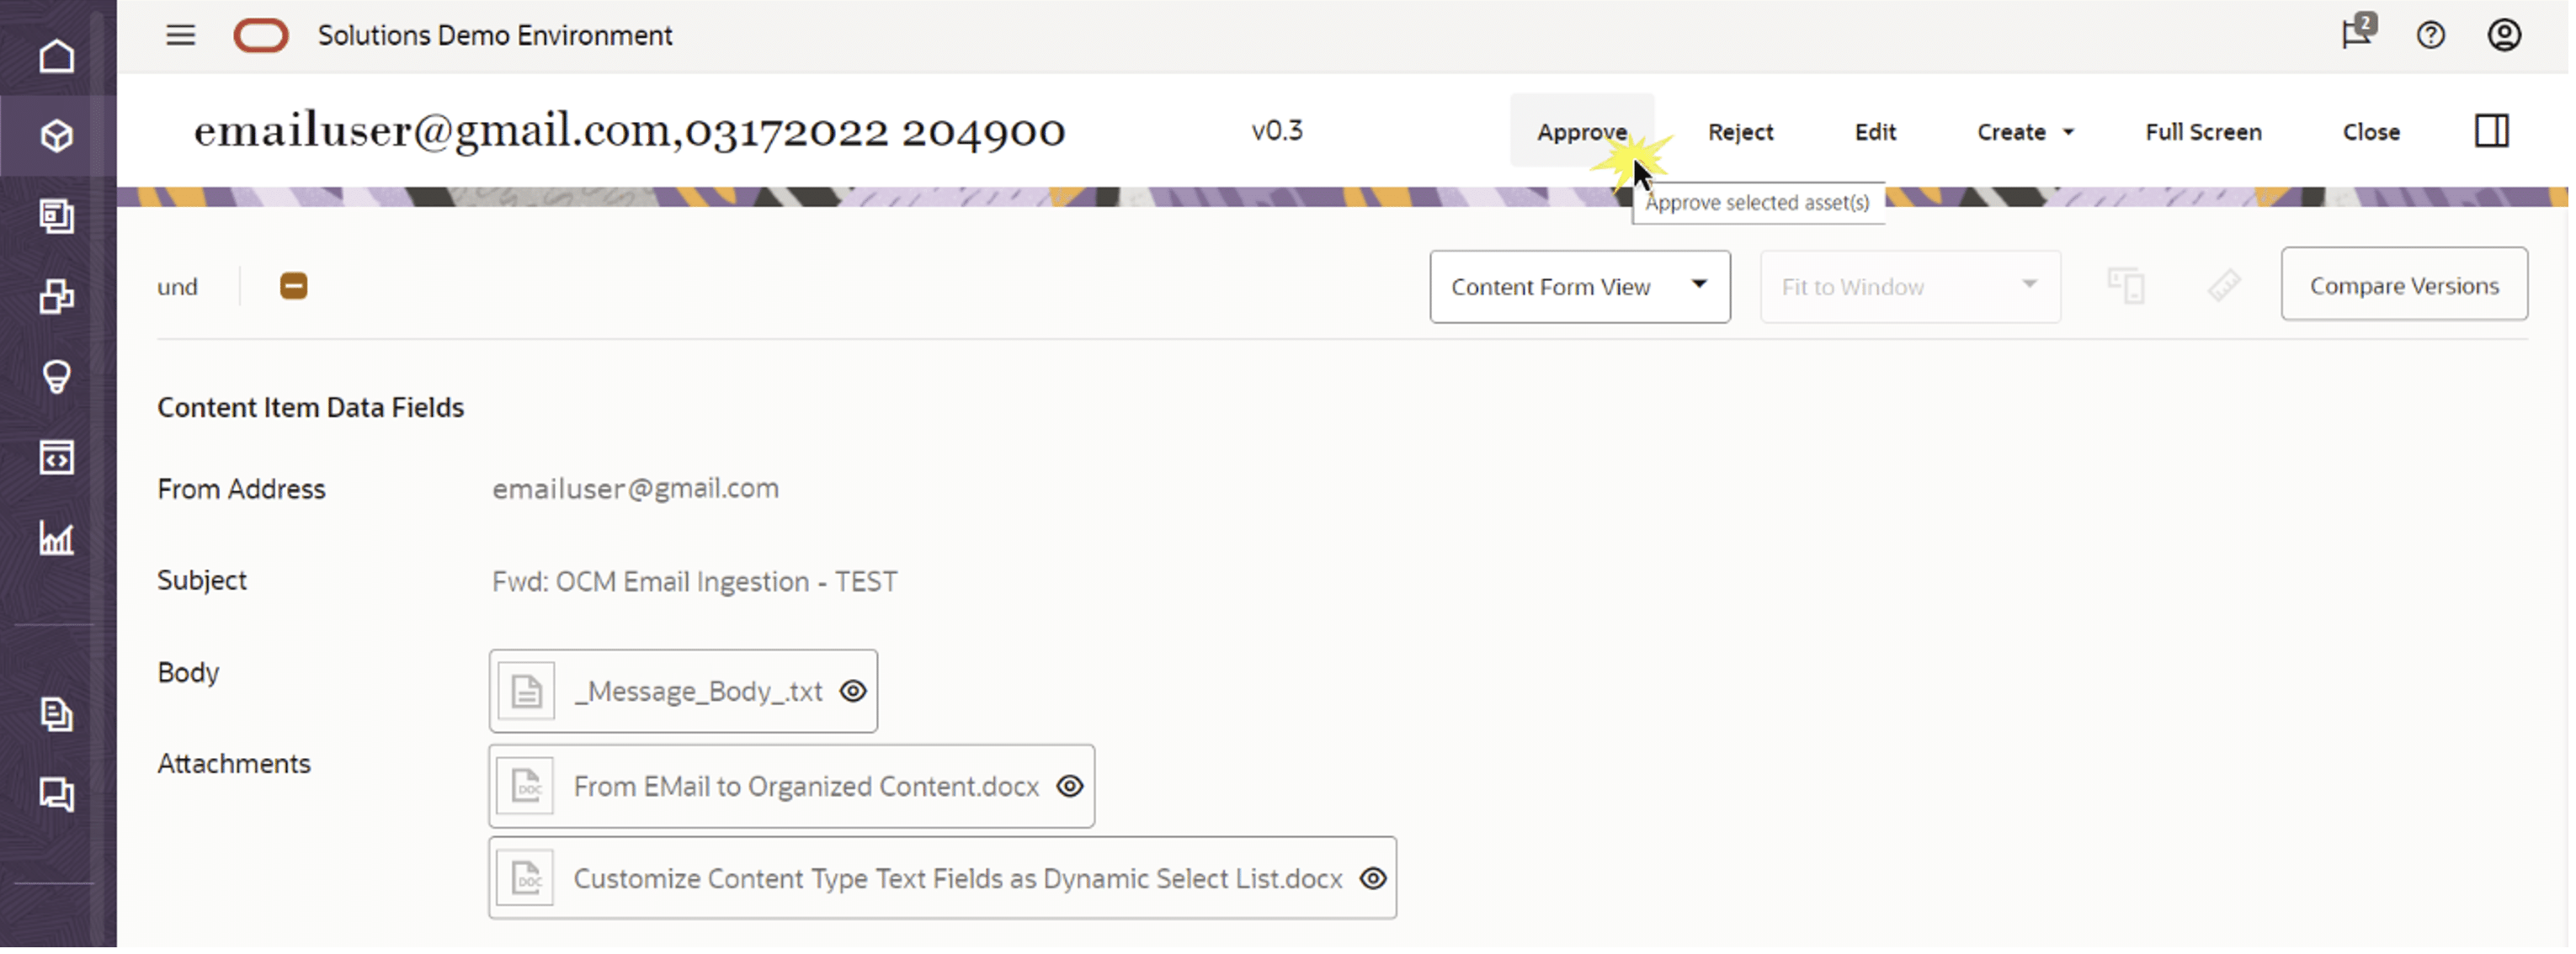Open the Assets cube icon in sidebar
This screenshot has width=2576, height=954.
tap(57, 135)
